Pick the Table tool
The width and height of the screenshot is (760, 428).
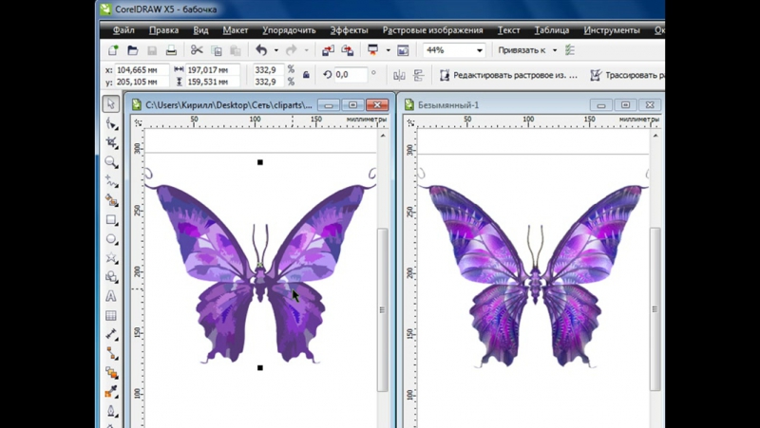click(x=111, y=316)
